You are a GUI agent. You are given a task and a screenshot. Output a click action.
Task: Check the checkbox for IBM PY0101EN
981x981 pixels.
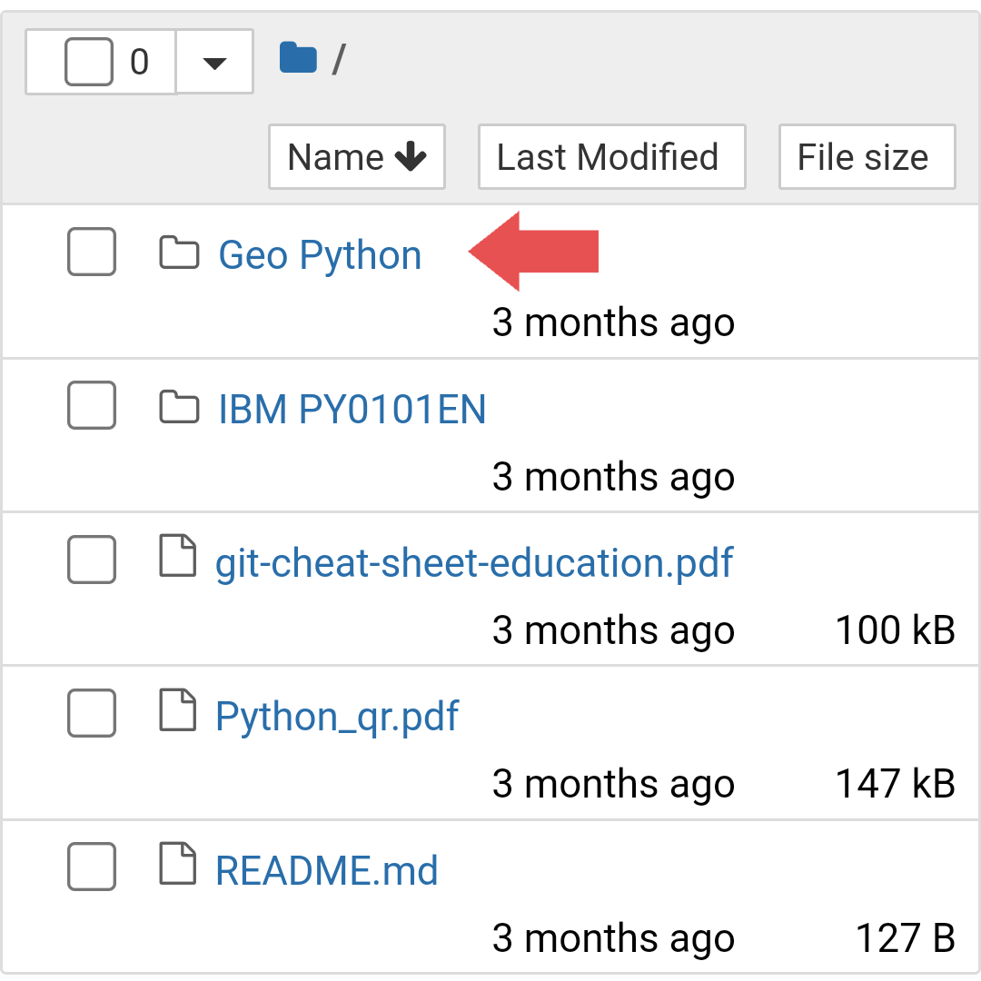point(91,406)
